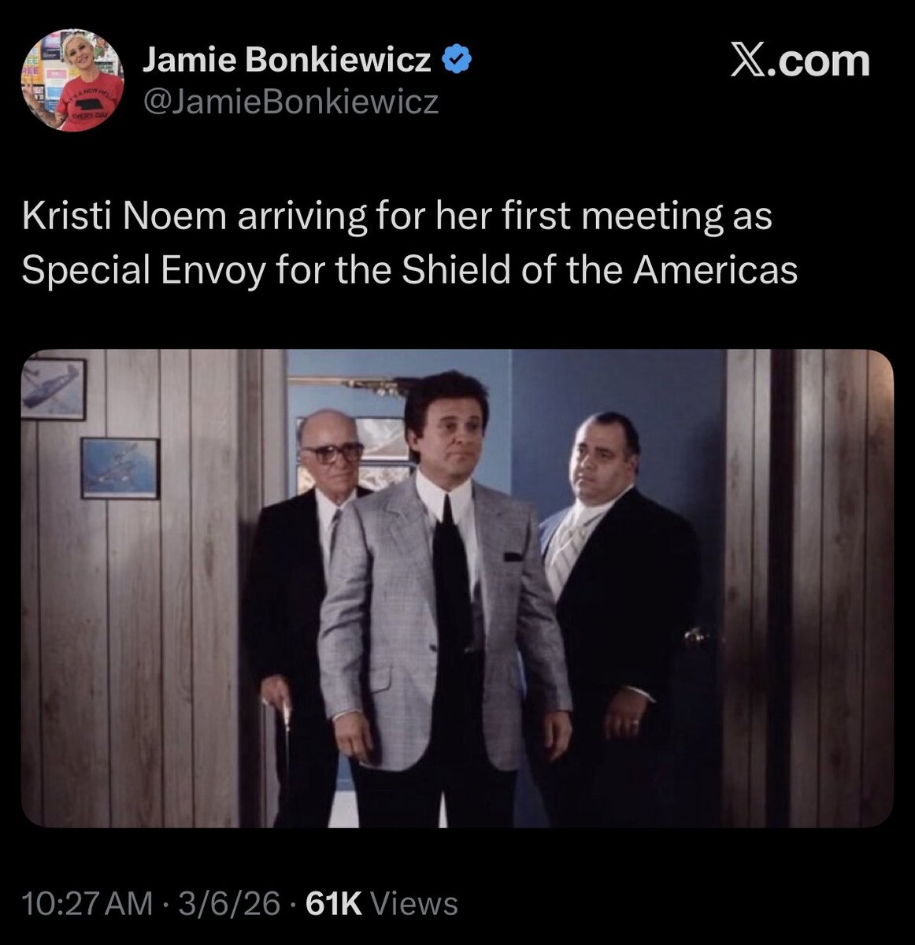915x945 pixels.
Task: Select the phrase Shield of the Americas
Action: (600, 270)
